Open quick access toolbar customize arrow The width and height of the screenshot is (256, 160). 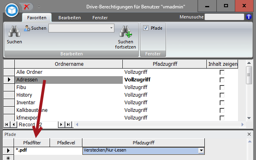pos(39,7)
